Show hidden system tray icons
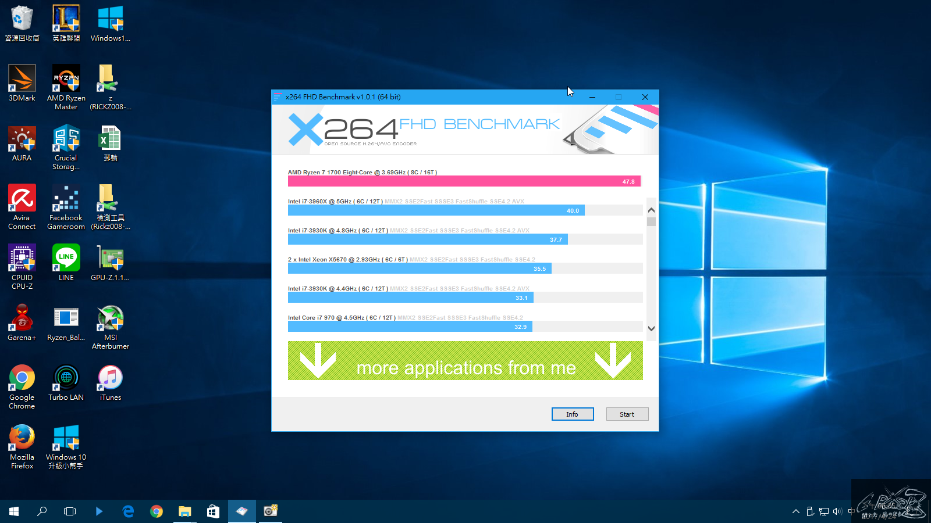The image size is (931, 523). coord(796,511)
